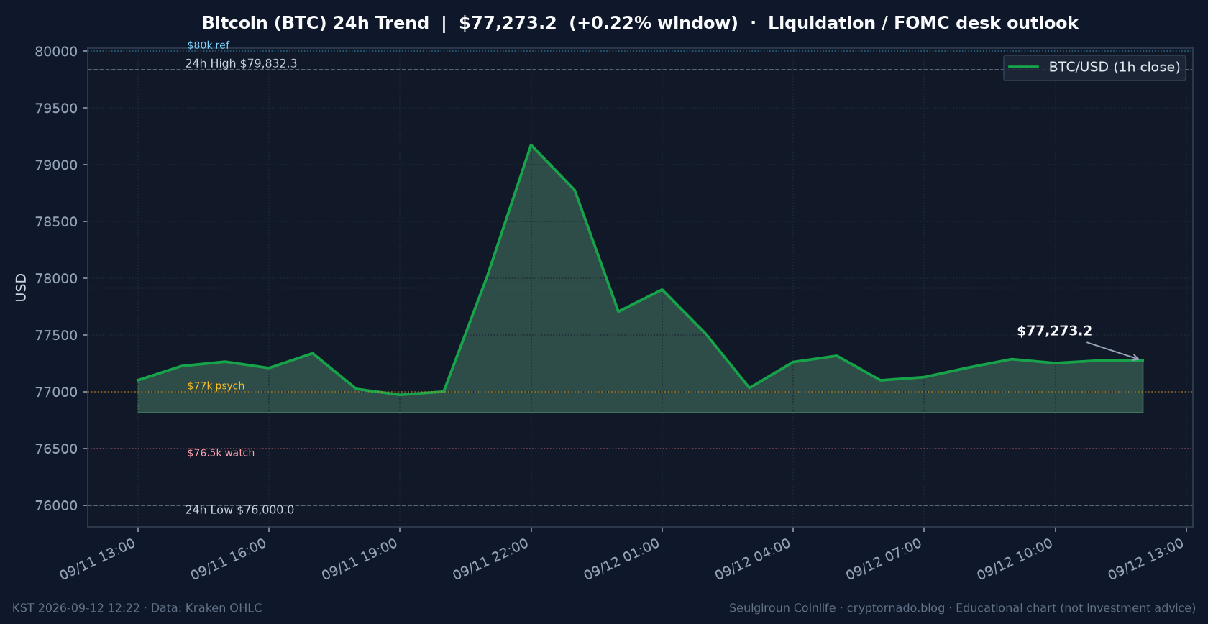
Task: Click the y-axis tick '78500'
Action: click(x=56, y=222)
